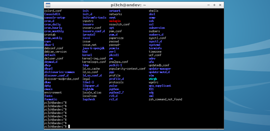Image resolution: width=270 pixels, height=131 pixels.
Task: Click the debian_version file name
Action: [55, 52]
